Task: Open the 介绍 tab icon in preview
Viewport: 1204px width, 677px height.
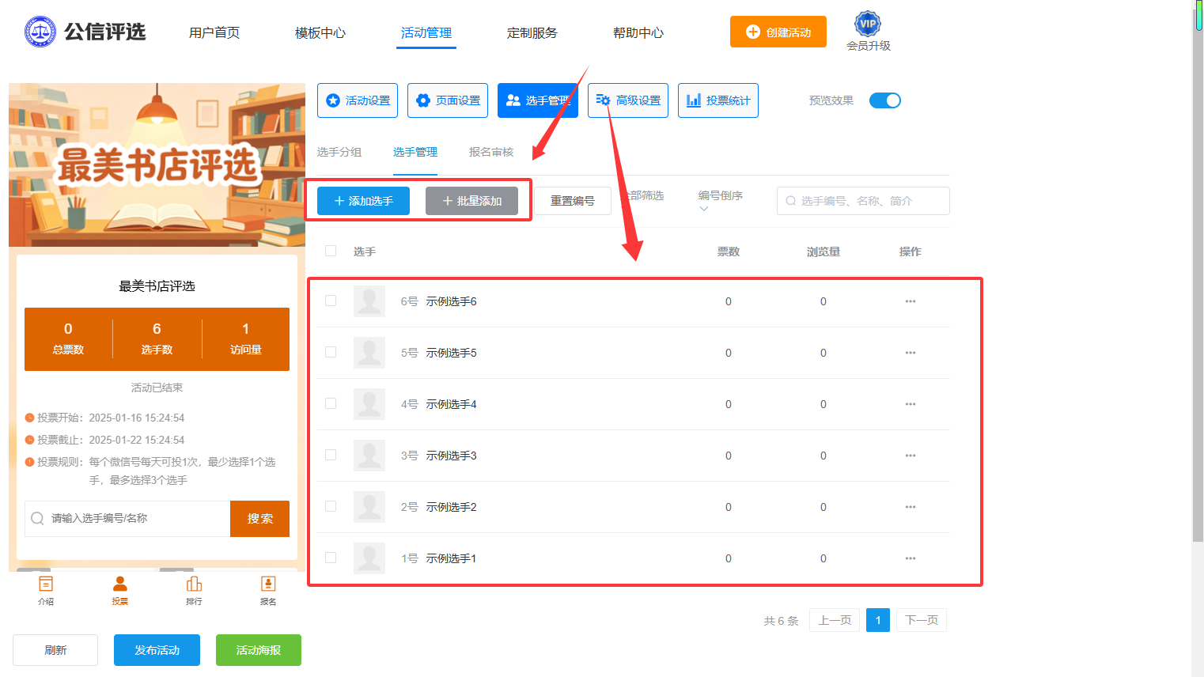Action: (x=46, y=584)
